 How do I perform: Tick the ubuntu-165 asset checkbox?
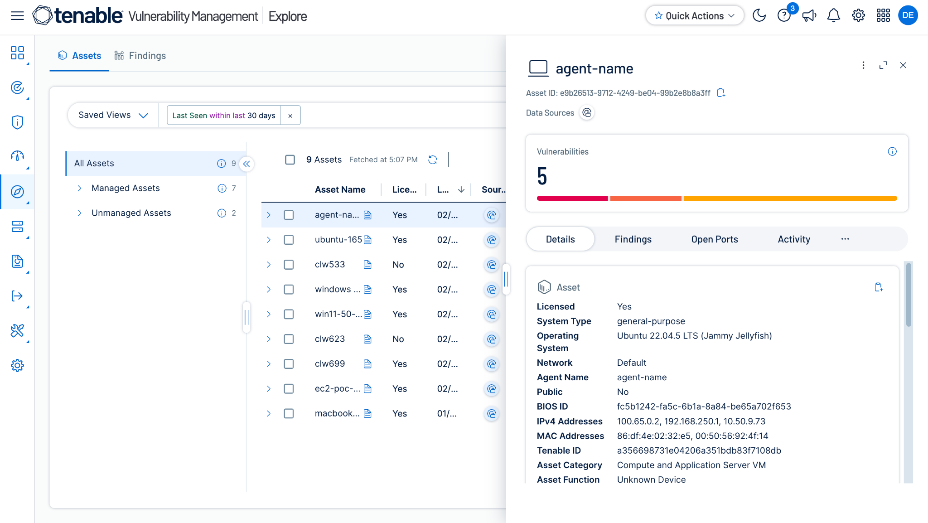pyautogui.click(x=289, y=240)
